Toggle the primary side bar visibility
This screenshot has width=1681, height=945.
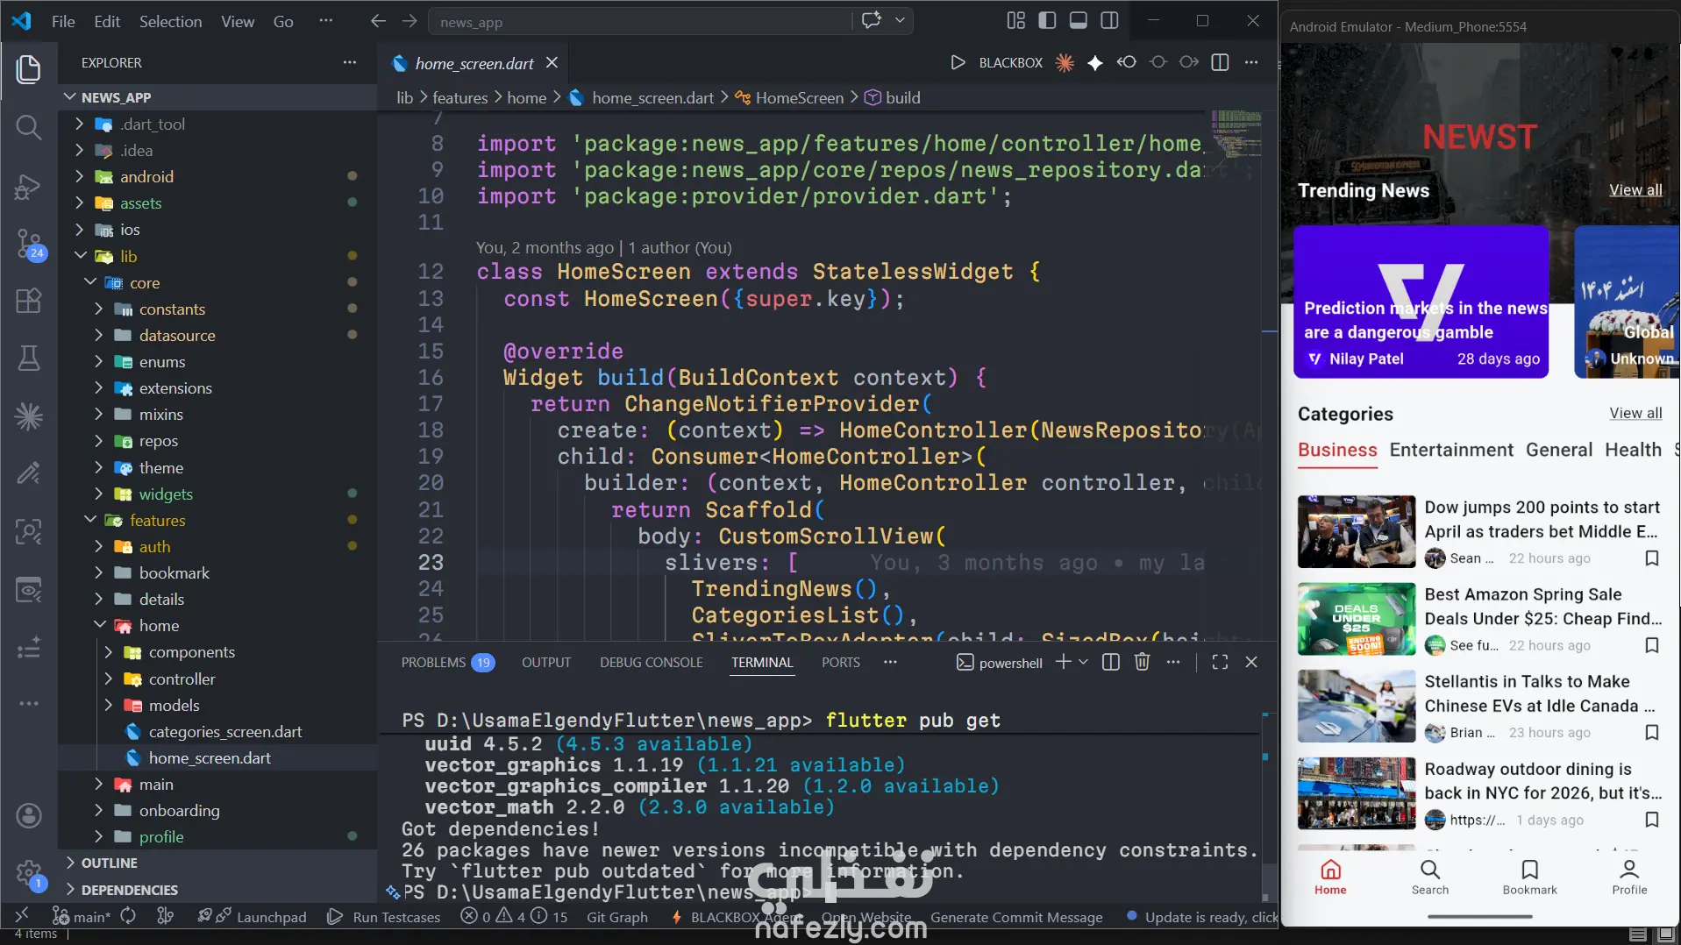[x=1047, y=21]
